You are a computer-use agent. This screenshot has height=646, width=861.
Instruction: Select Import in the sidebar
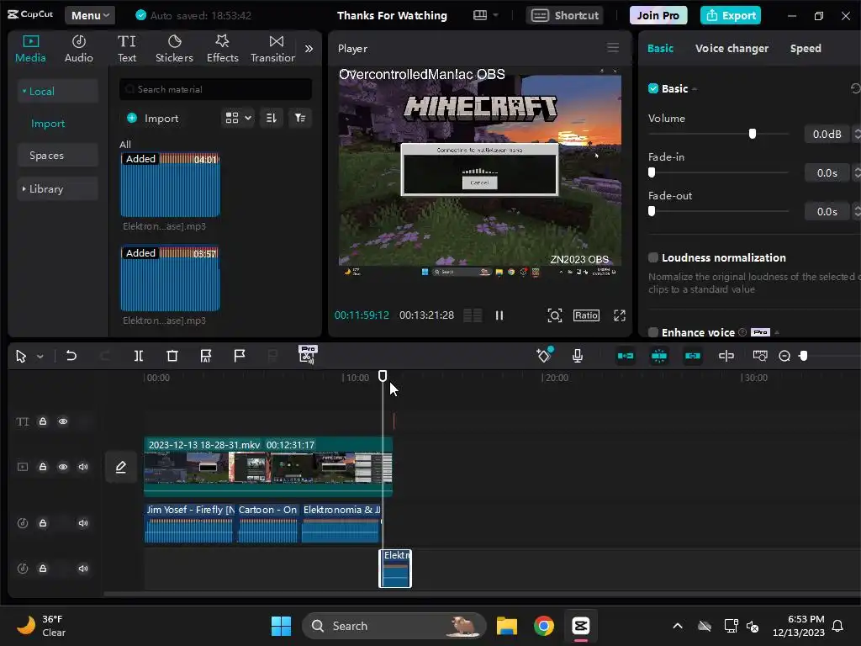point(48,124)
